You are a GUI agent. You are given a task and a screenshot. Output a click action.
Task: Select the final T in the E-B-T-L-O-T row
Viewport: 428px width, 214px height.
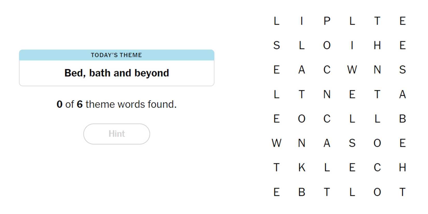coord(402,192)
